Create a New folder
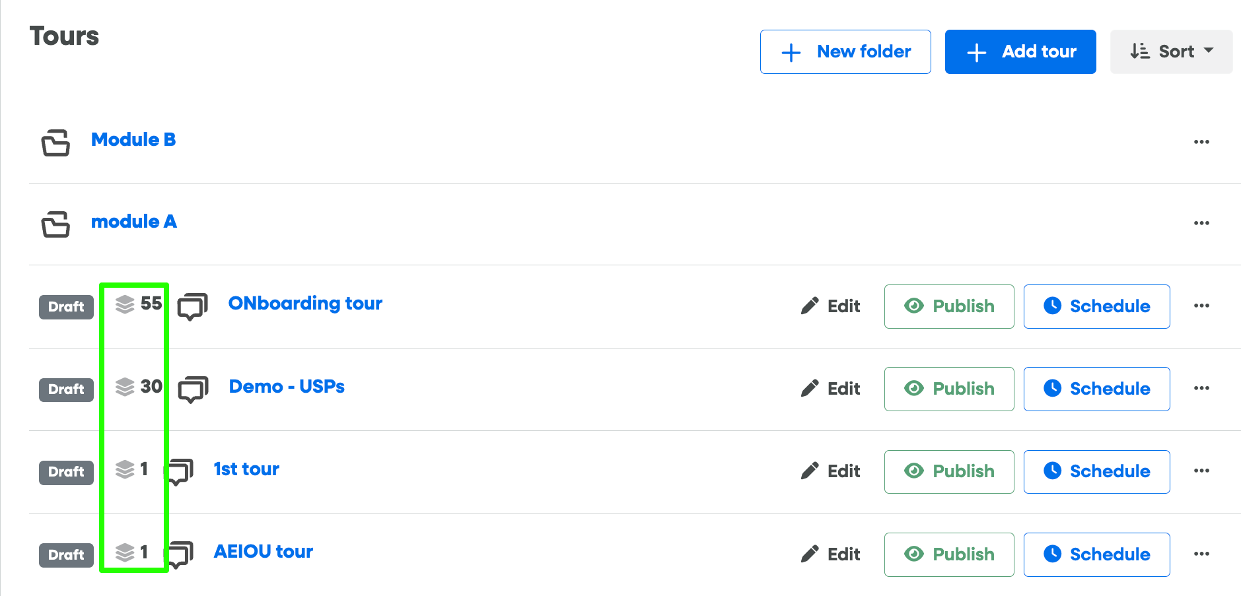 [x=845, y=51]
